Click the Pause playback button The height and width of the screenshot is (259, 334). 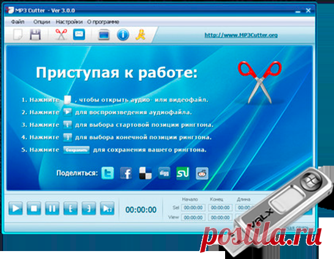coord(52,208)
